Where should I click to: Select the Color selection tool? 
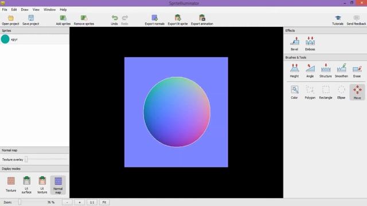(x=294, y=92)
